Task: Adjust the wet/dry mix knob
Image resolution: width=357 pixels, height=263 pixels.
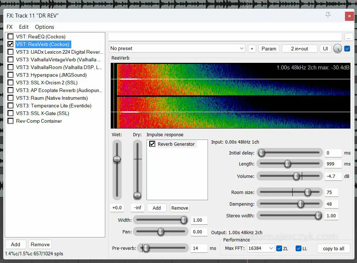Action: 337,49
